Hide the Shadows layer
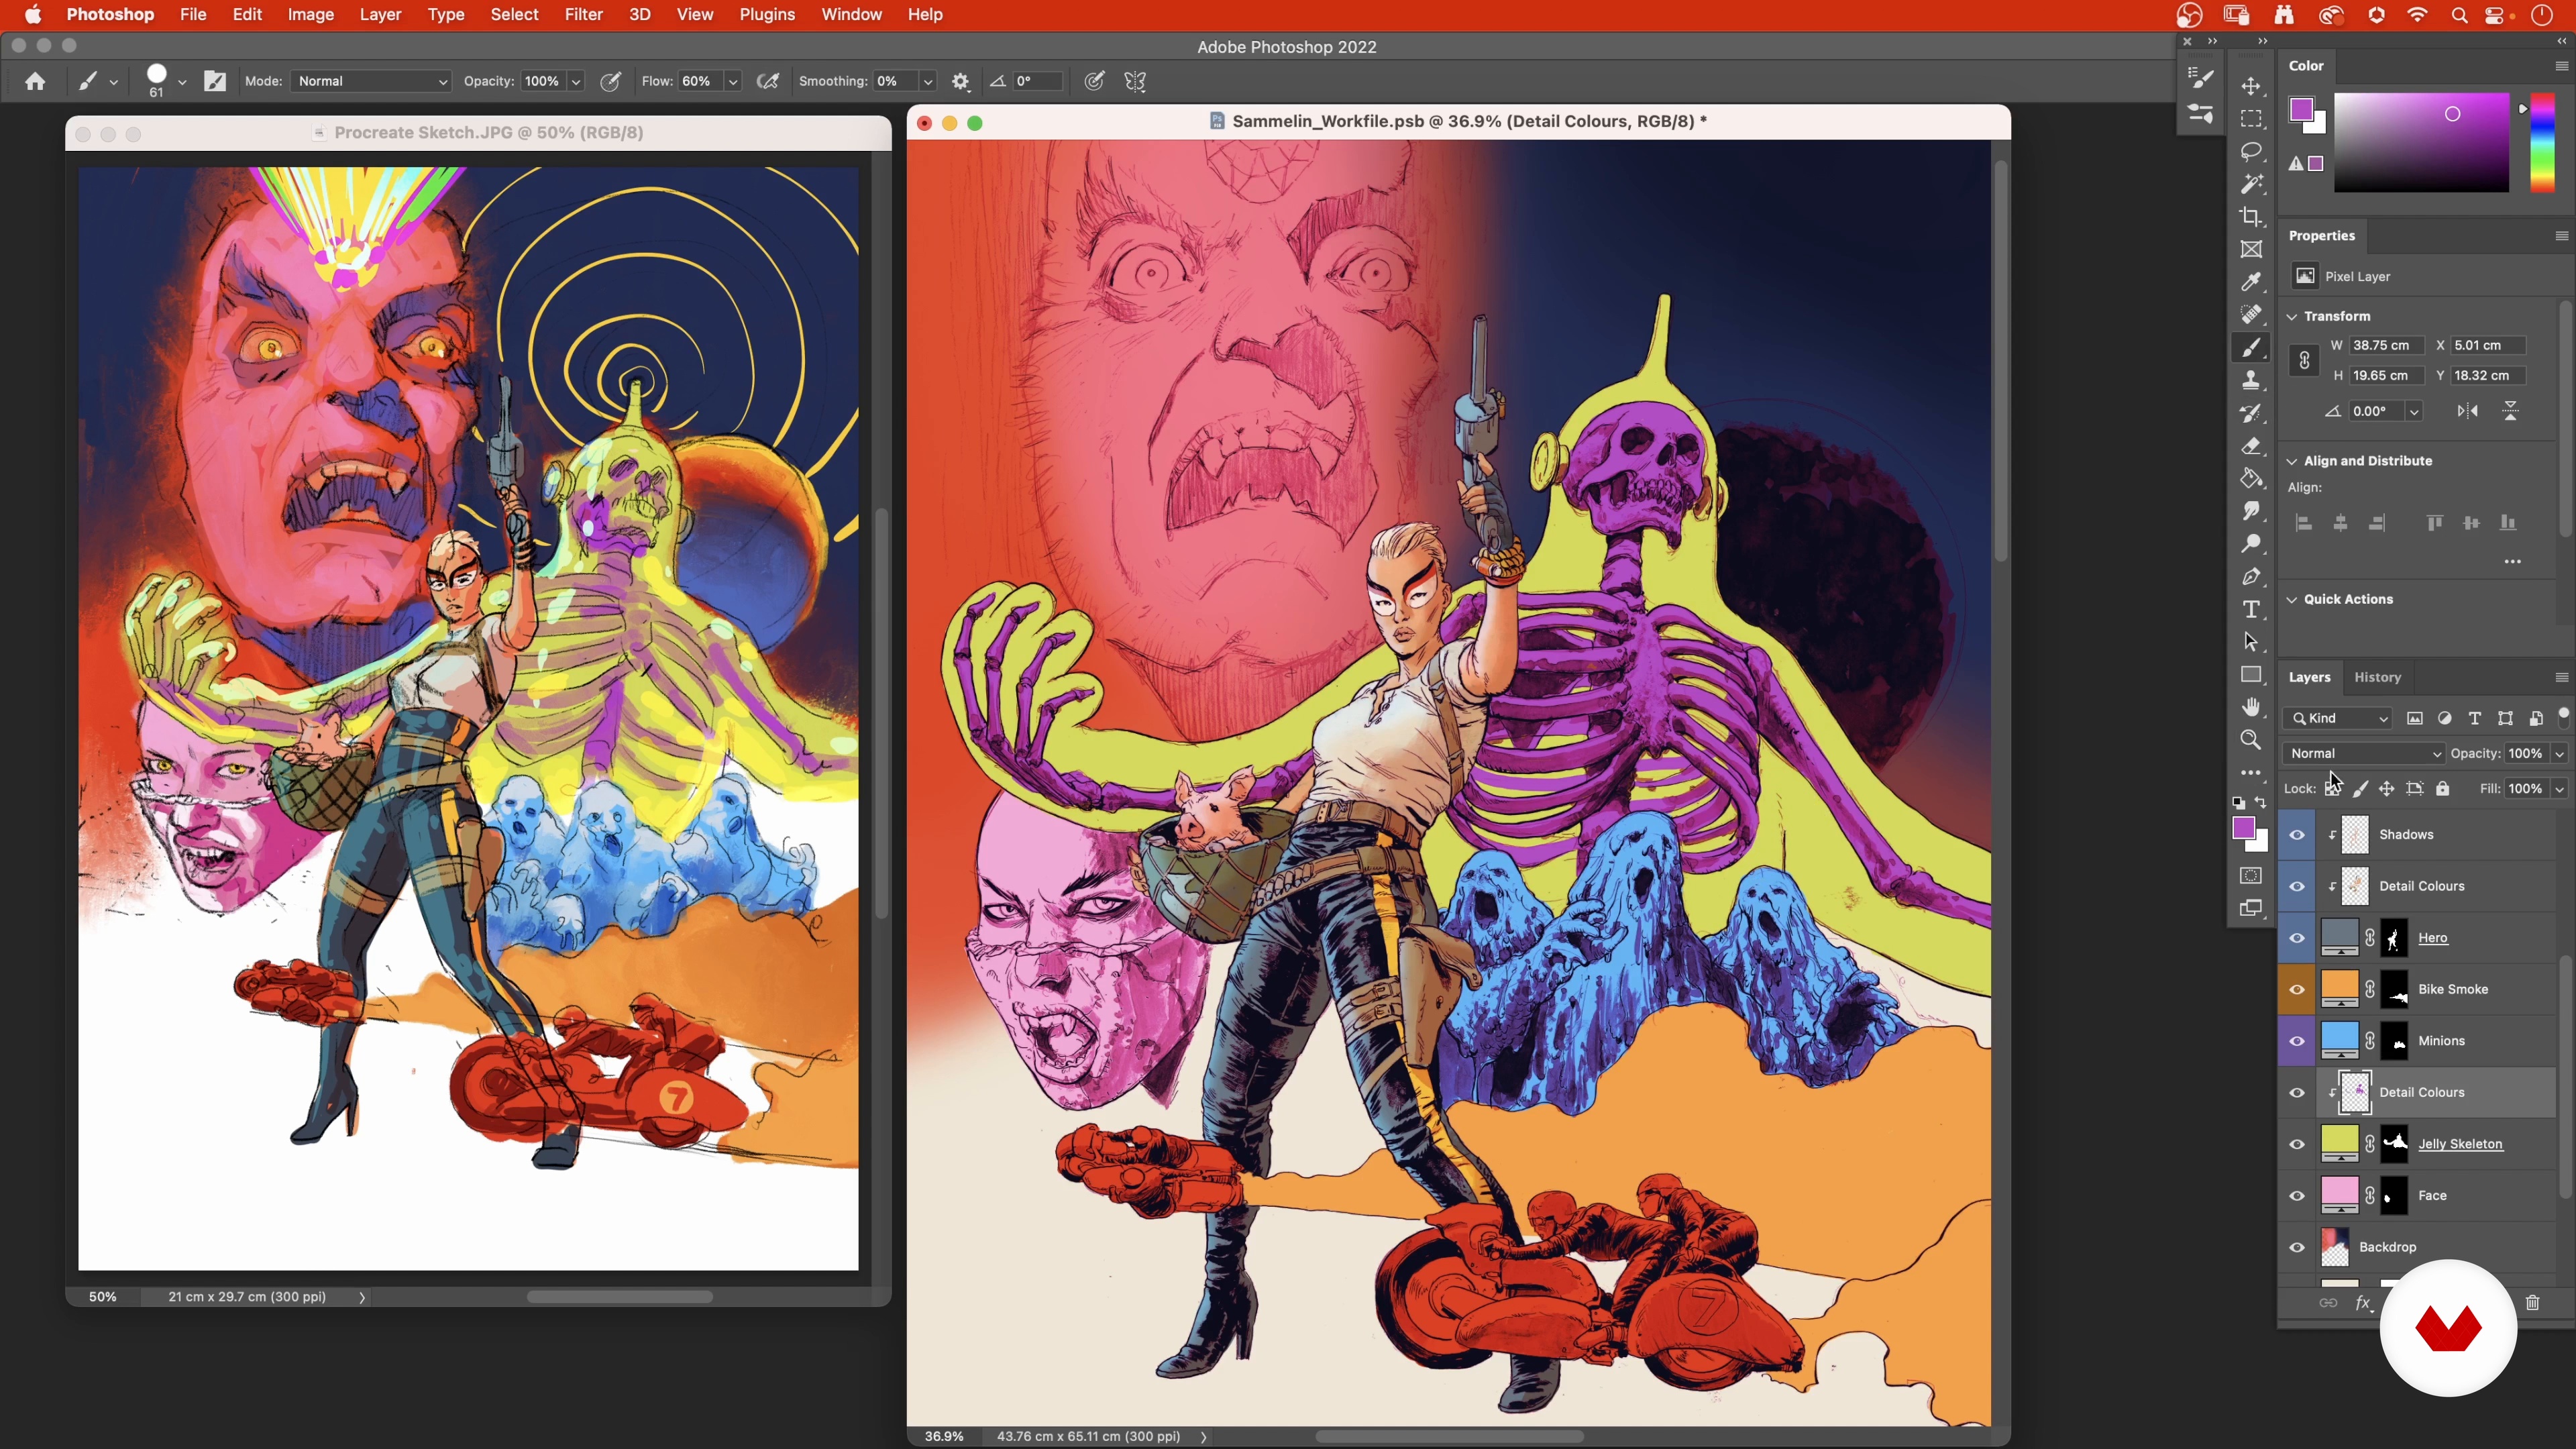This screenshot has width=2576, height=1449. 2297,835
